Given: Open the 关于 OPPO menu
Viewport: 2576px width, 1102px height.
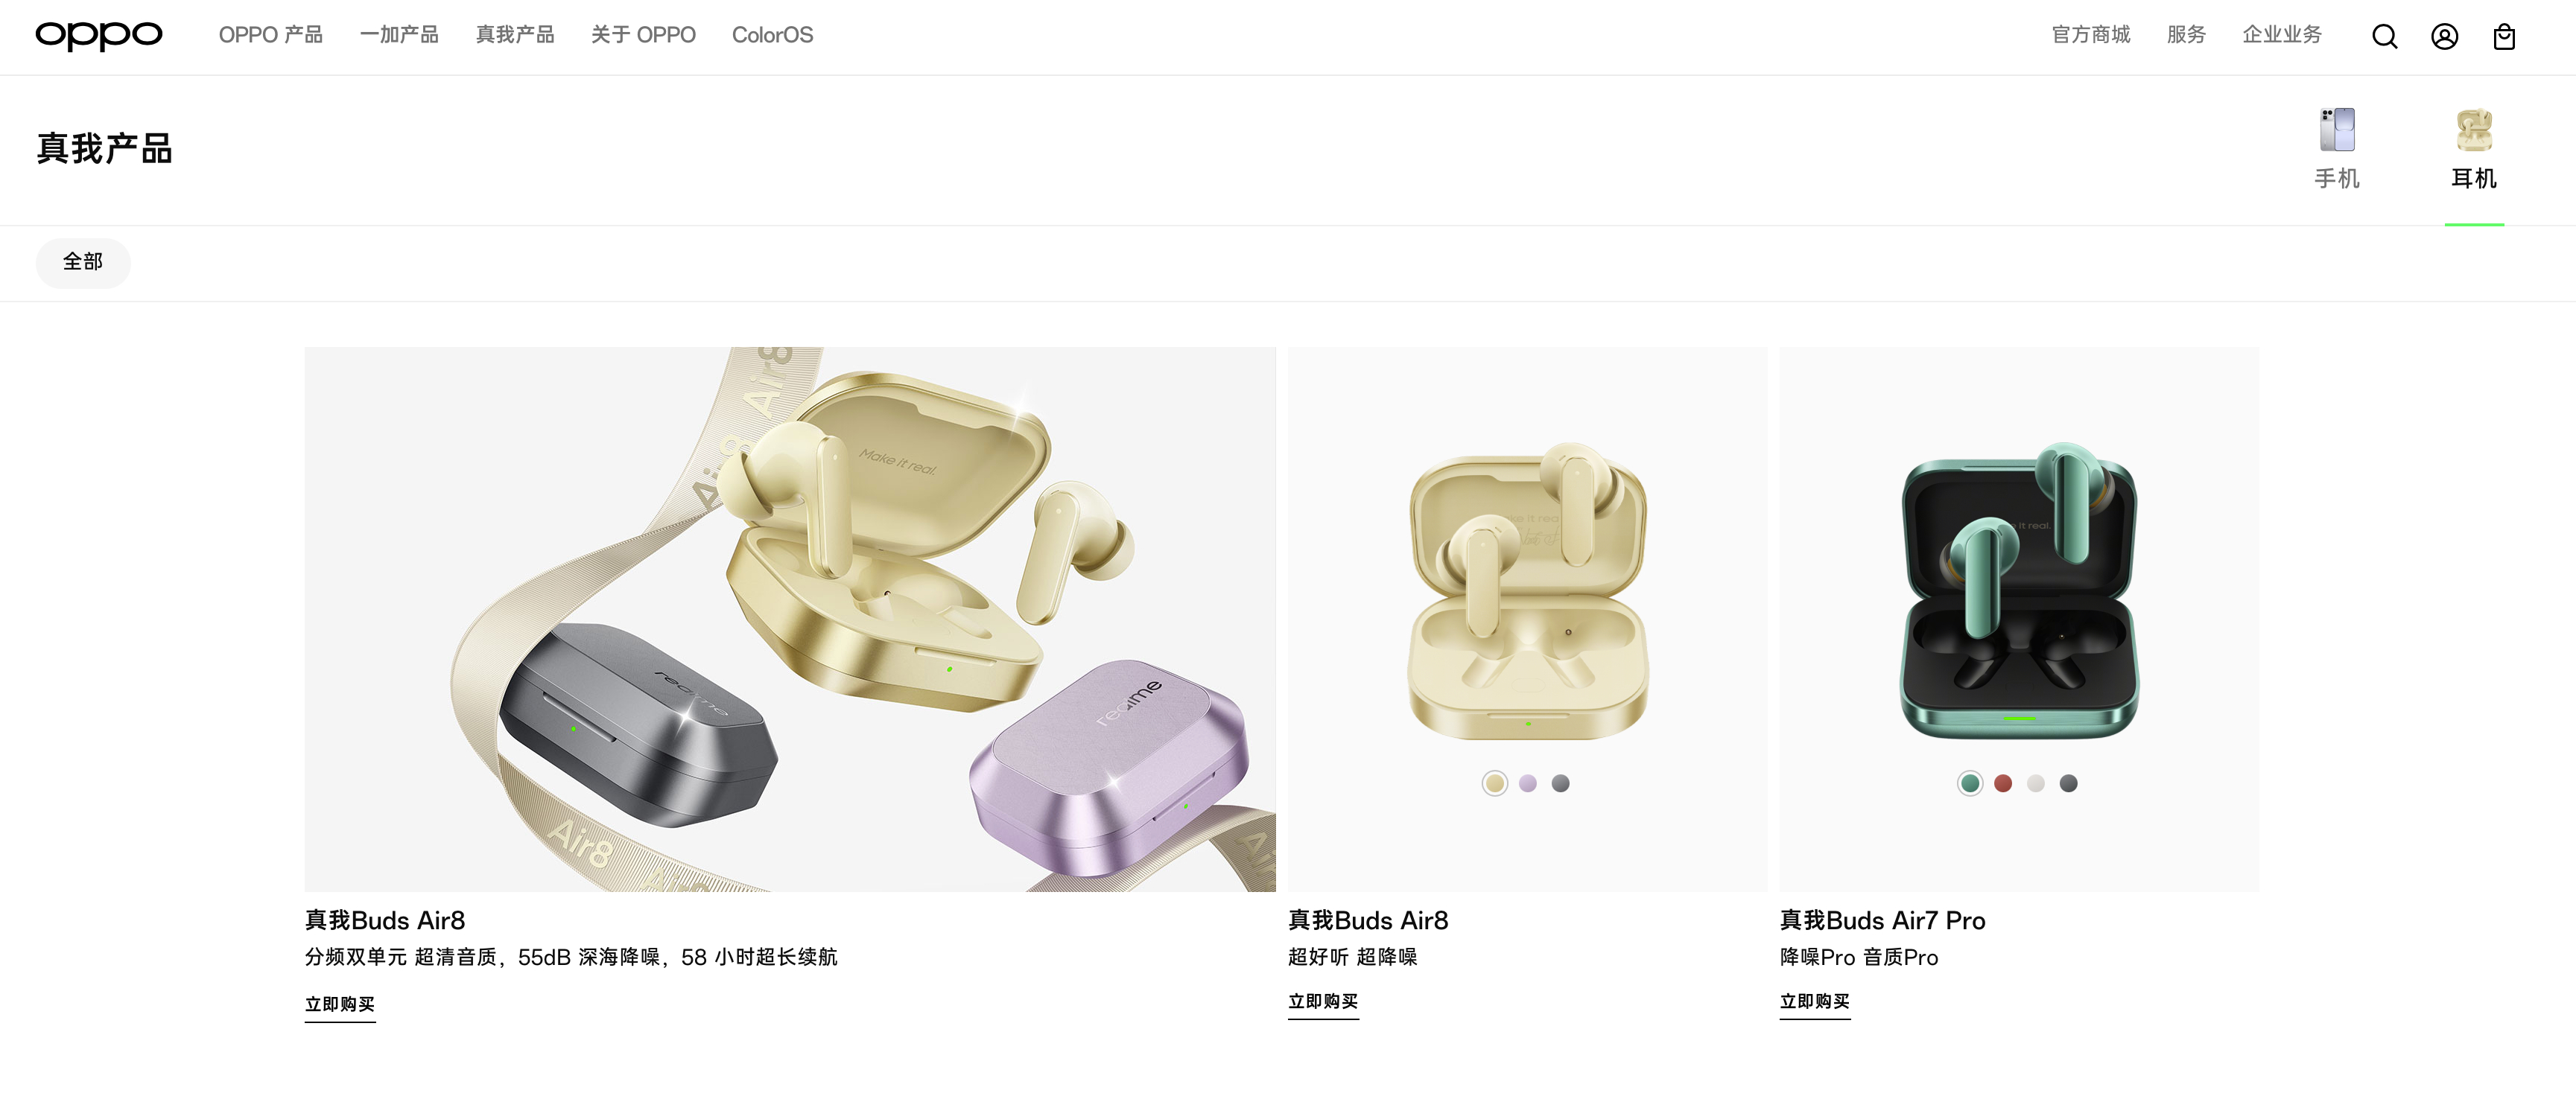Looking at the screenshot, I should [x=643, y=35].
